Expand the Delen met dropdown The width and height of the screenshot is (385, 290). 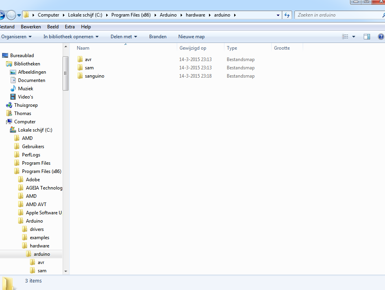click(124, 37)
